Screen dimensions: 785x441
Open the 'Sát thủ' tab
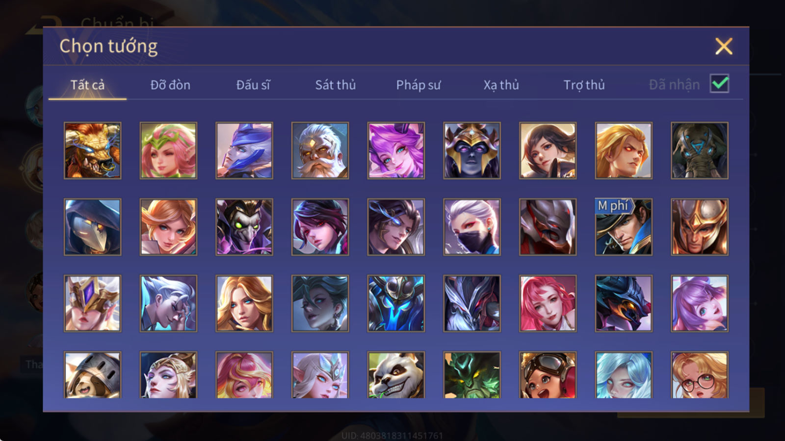point(335,85)
